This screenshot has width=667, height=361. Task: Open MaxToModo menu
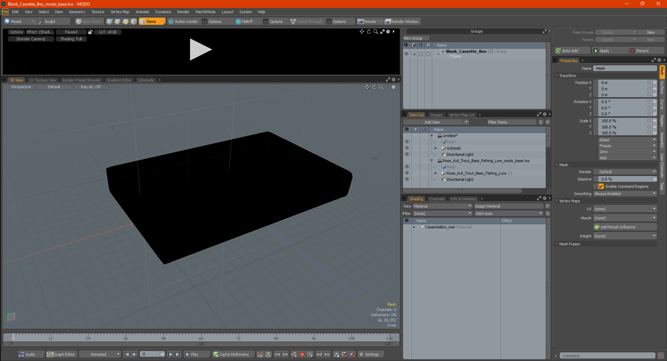[x=205, y=12]
